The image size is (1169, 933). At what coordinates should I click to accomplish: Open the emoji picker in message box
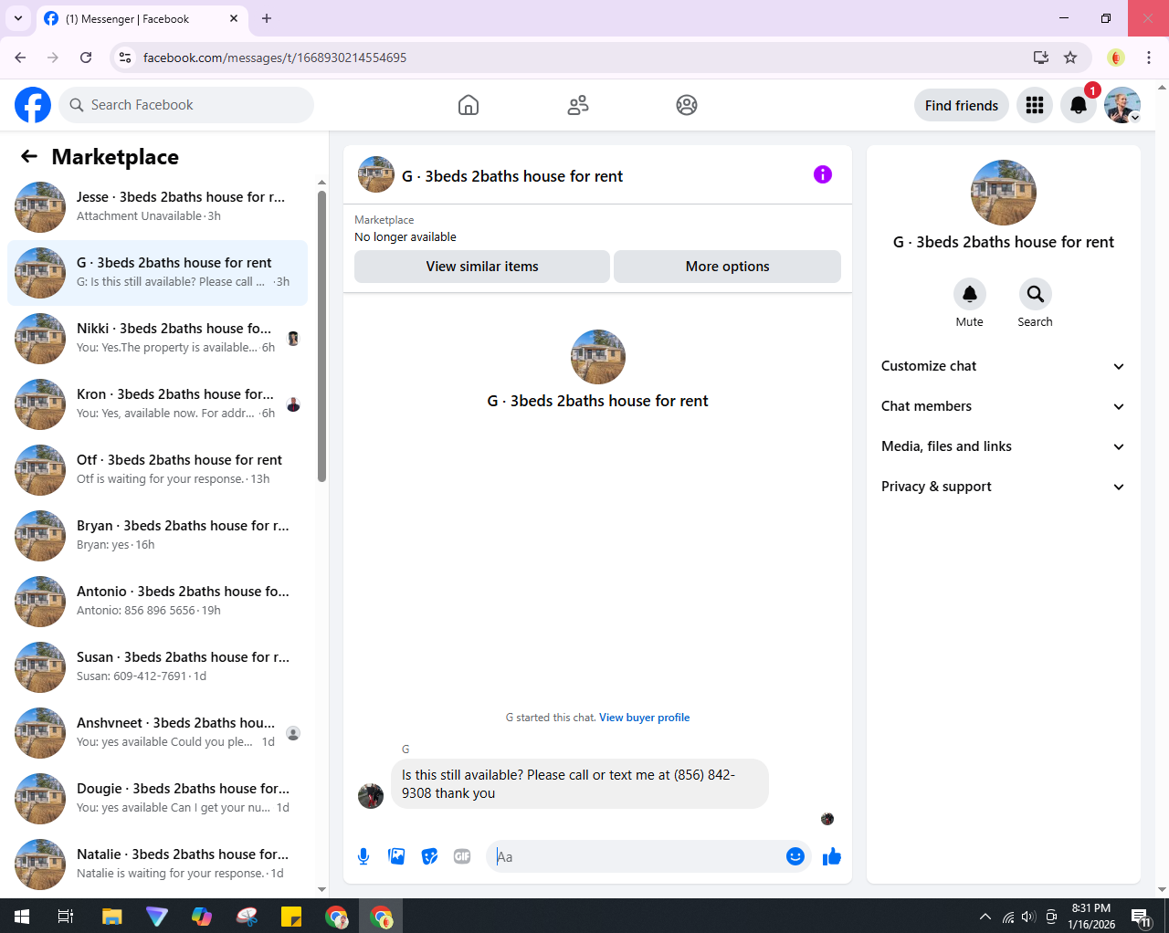tap(795, 856)
